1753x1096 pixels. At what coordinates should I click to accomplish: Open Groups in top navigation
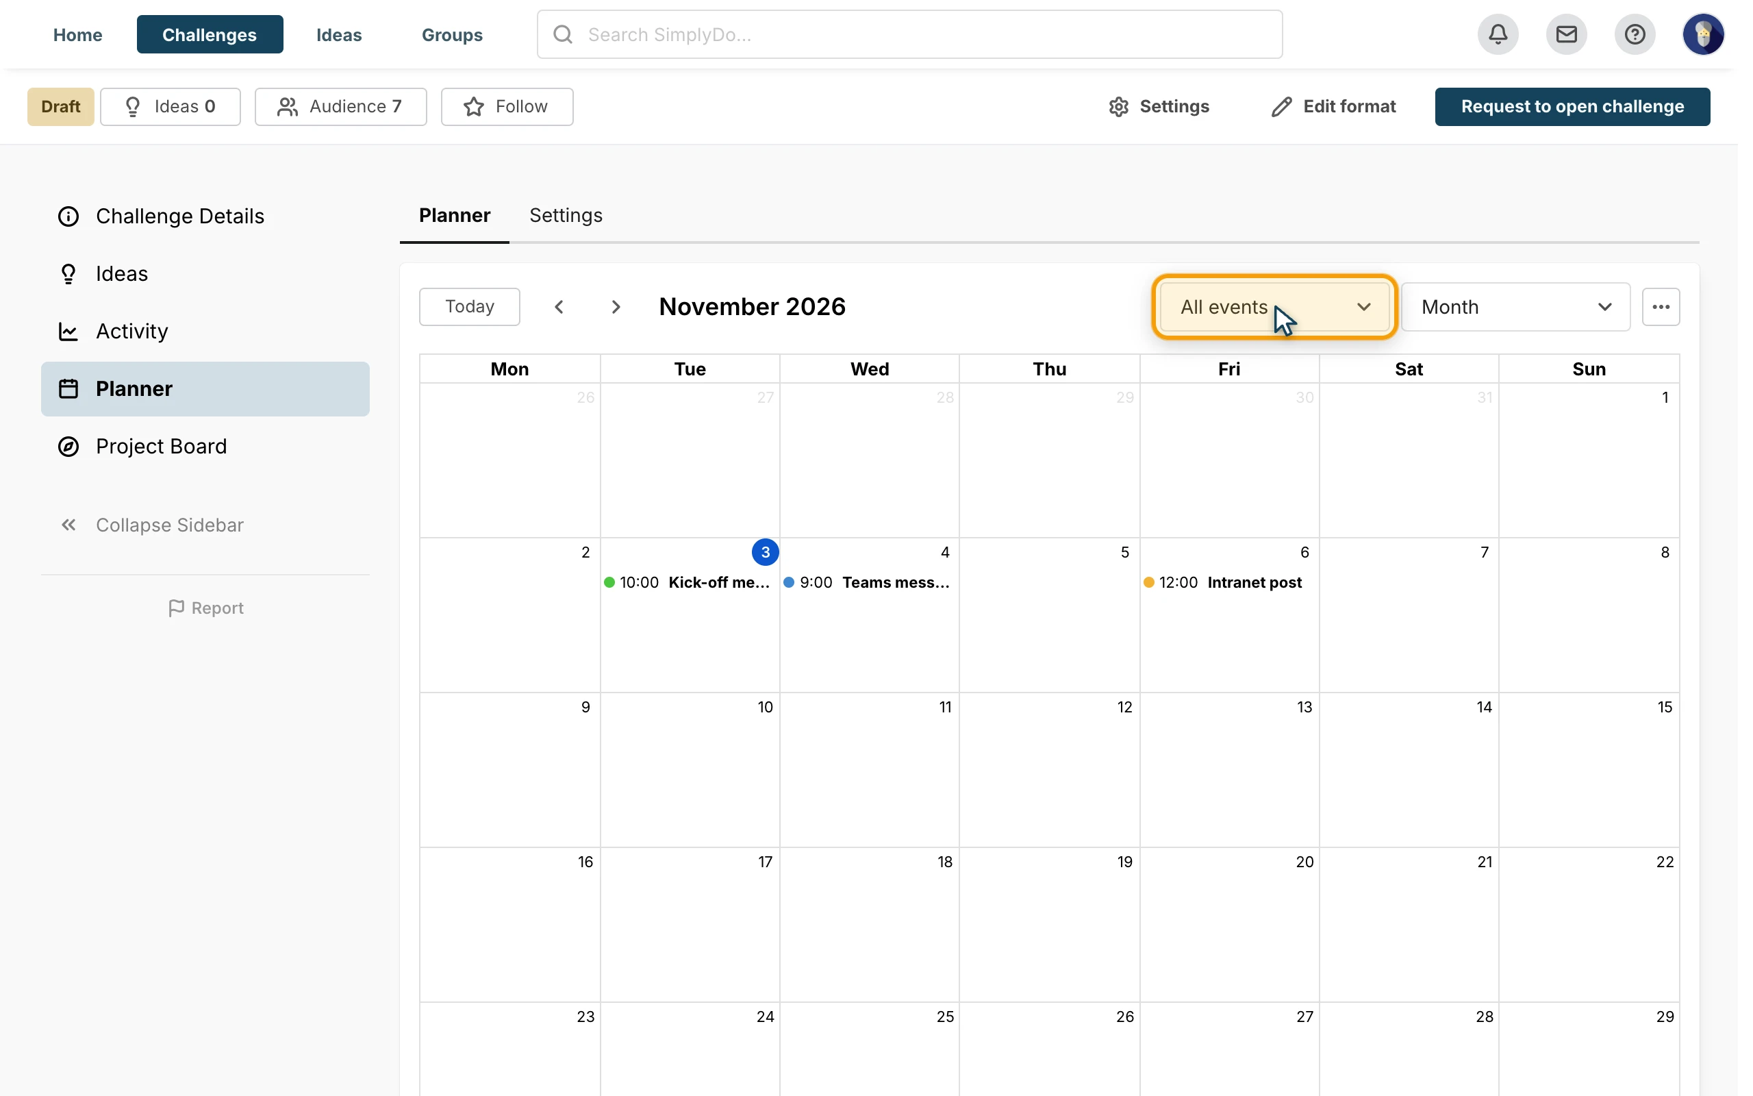pyautogui.click(x=451, y=34)
